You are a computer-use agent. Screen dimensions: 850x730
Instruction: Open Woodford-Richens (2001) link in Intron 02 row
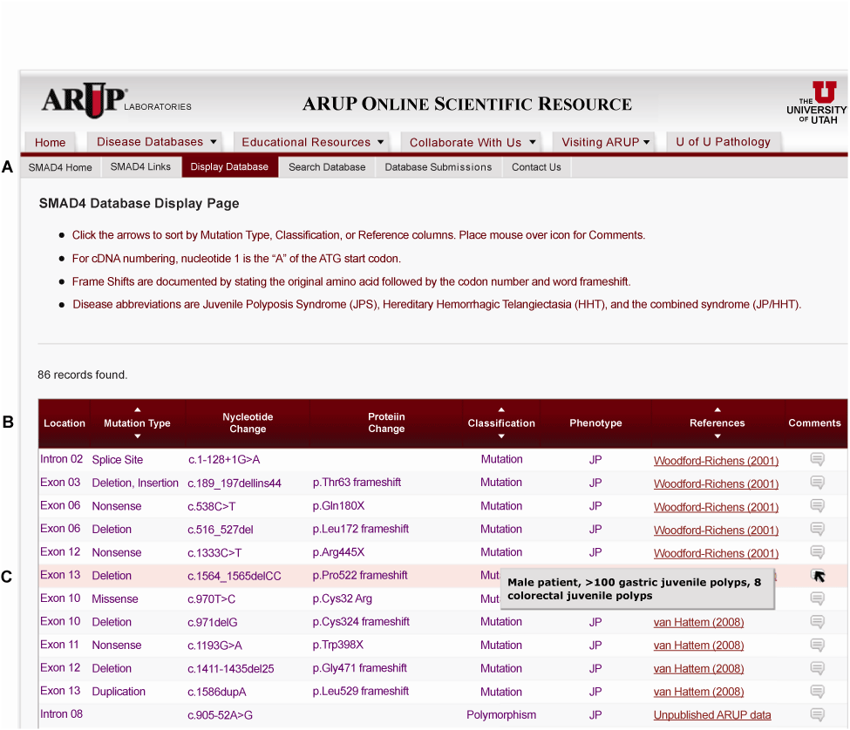(x=716, y=461)
